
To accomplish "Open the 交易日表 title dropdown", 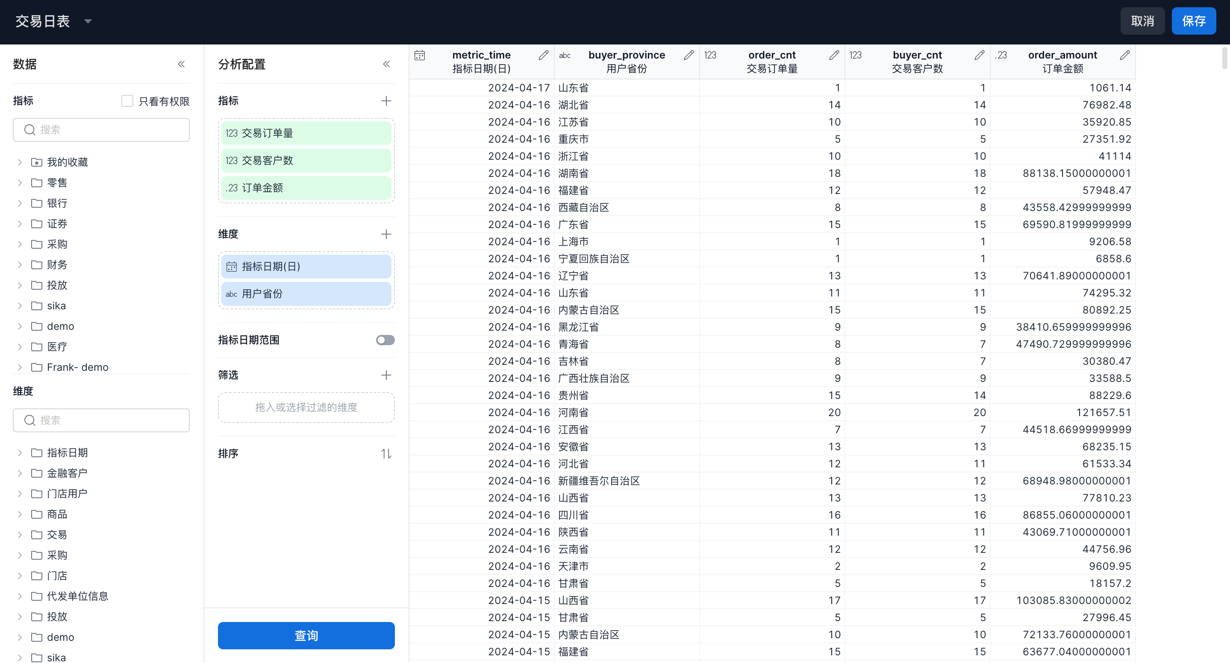I will pyautogui.click(x=88, y=21).
